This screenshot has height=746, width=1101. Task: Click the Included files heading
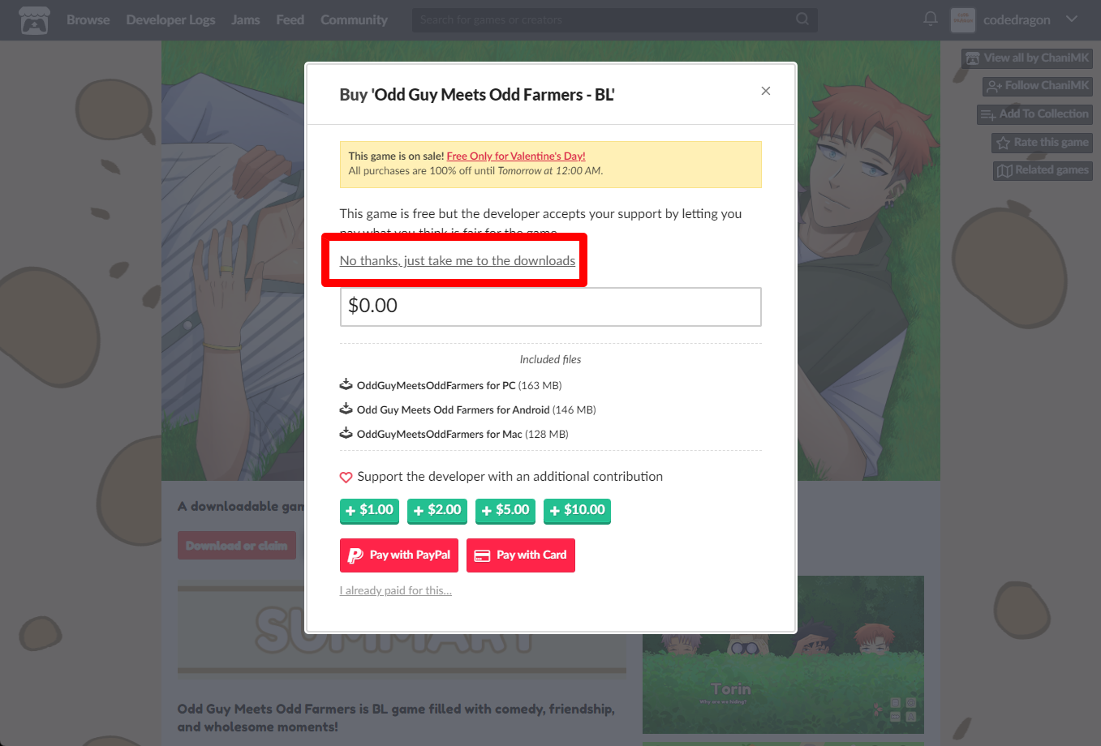[x=551, y=359]
